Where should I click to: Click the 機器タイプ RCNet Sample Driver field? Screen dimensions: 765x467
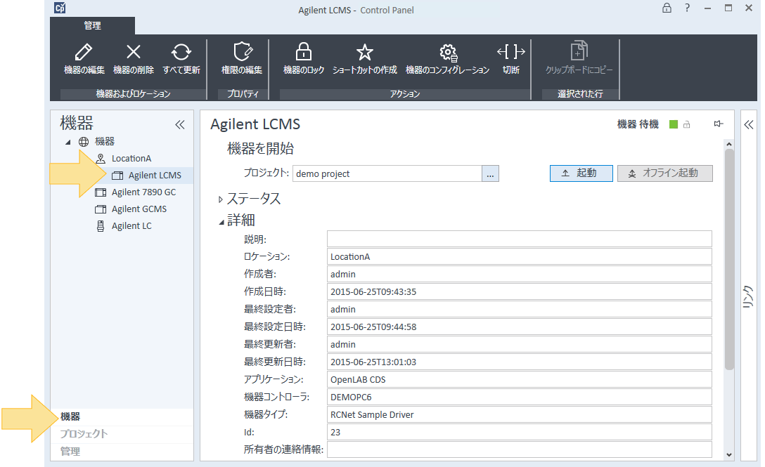coord(519,415)
